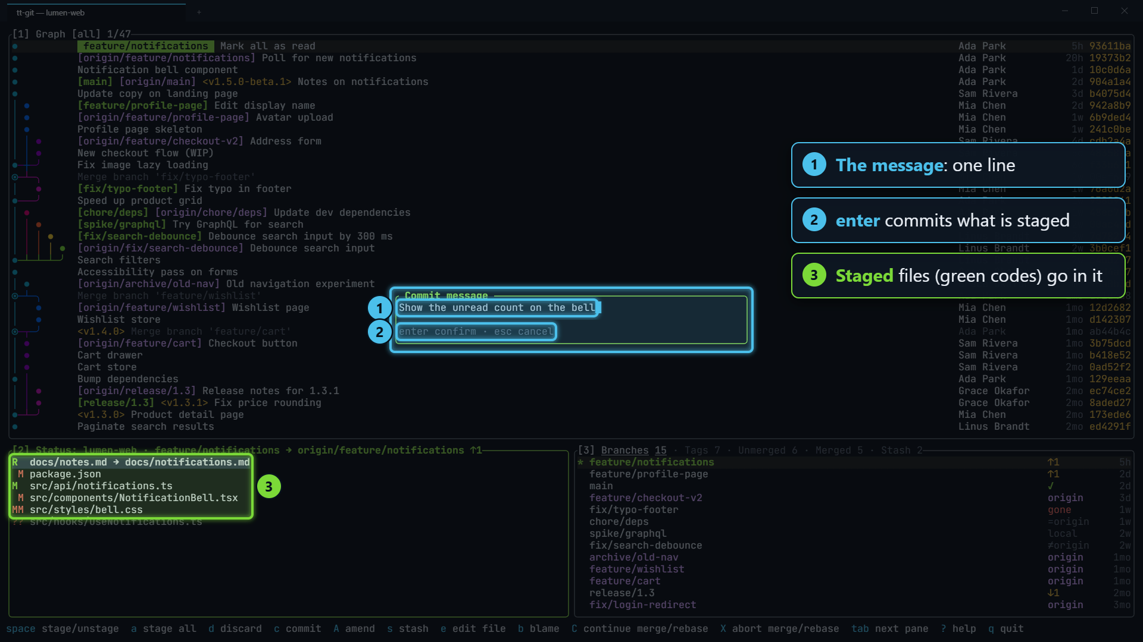The width and height of the screenshot is (1143, 642).
Task: Select commit 'Poll for new notifications'
Action: [571, 58]
